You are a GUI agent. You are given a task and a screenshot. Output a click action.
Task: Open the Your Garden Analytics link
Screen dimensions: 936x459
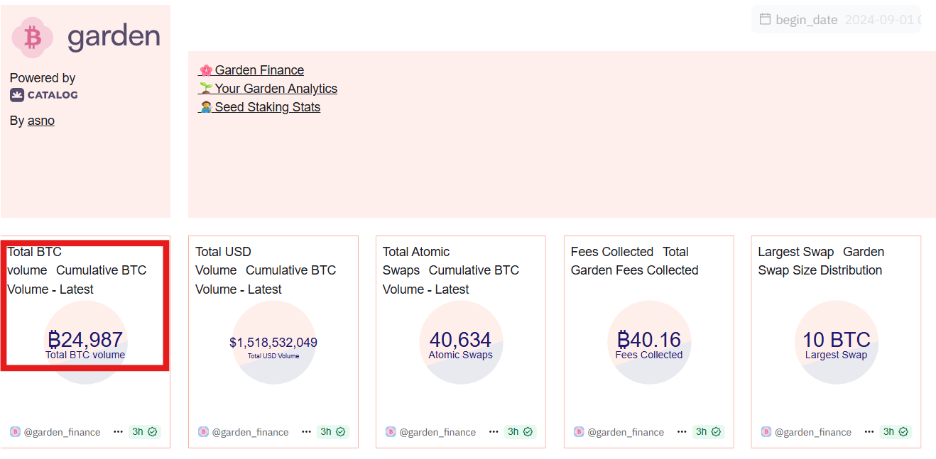pos(268,89)
